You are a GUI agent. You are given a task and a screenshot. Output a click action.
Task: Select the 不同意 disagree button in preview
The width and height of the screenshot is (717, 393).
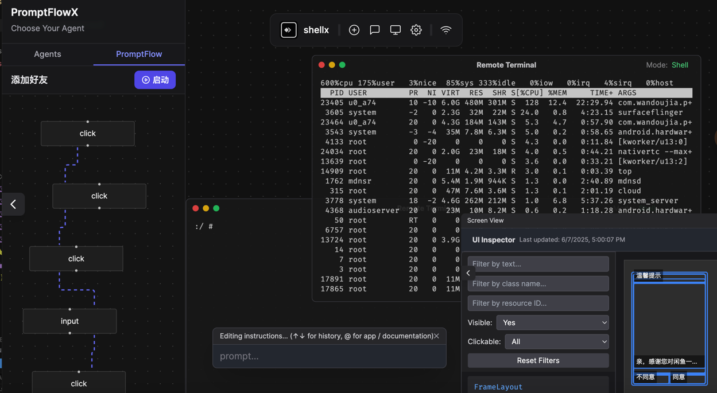pyautogui.click(x=645, y=378)
